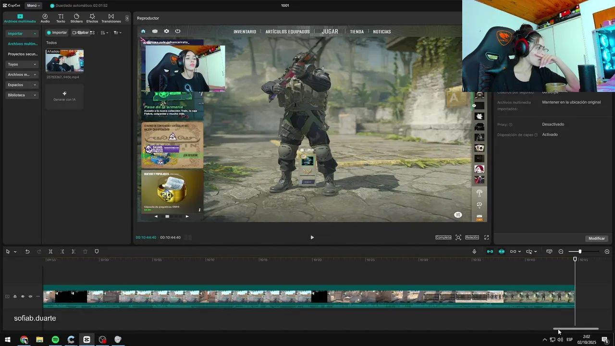This screenshot has height=346, width=615.
Task: Start voice recording with microphone icon
Action: (x=474, y=252)
